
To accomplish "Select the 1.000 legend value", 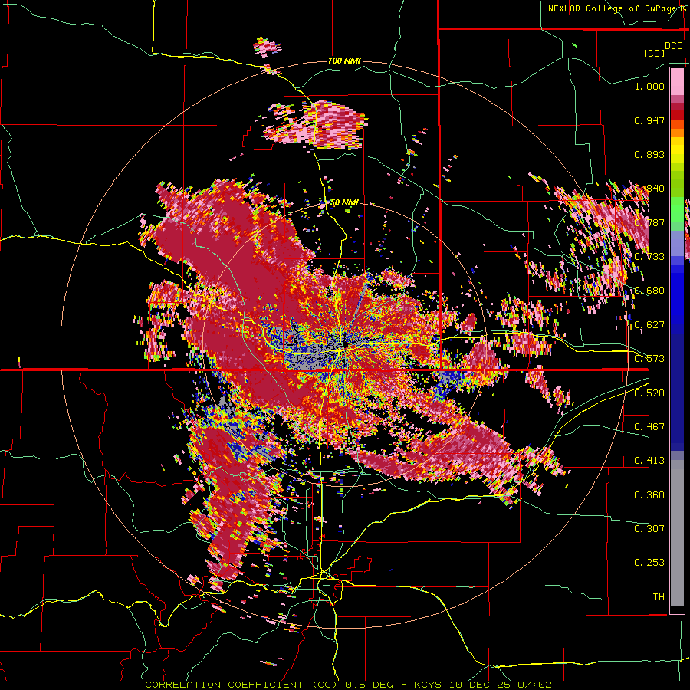I will pos(649,86).
